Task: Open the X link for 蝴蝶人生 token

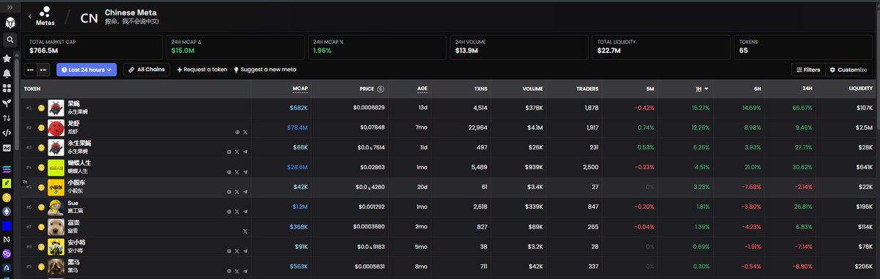Action: pos(237,171)
